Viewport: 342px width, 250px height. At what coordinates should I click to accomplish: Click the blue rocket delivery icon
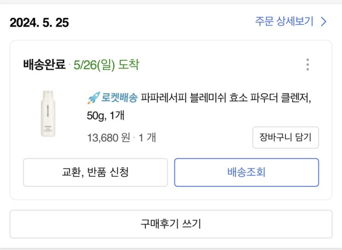tap(93, 98)
